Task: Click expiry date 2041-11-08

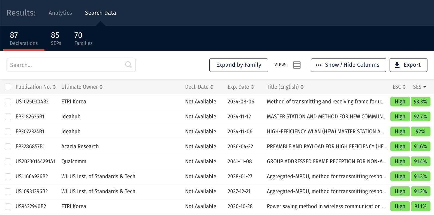Action: point(240,161)
